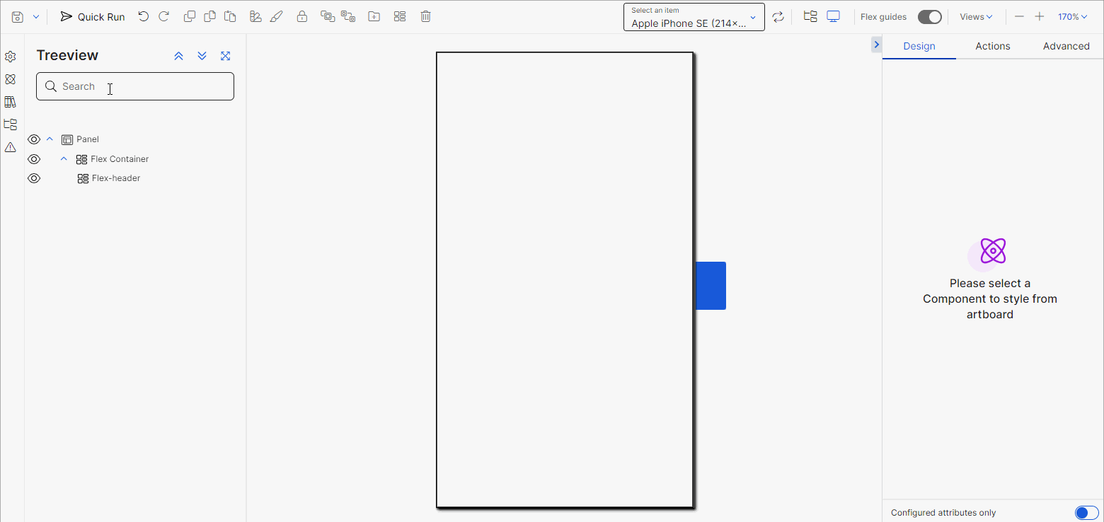The image size is (1104, 522).
Task: Collapse the Panel node in the Treeview
Action: point(50,139)
